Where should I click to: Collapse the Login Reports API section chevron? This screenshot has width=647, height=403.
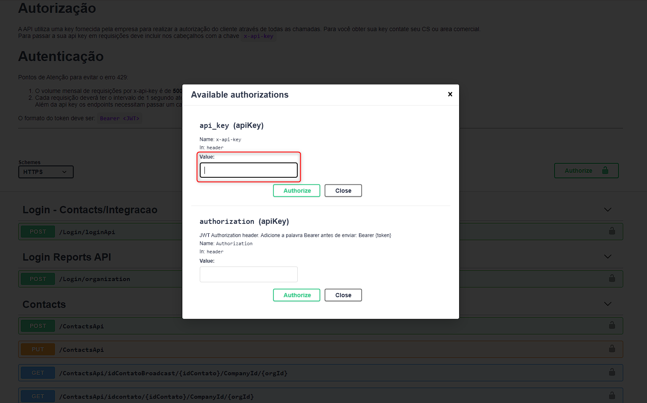coord(608,257)
